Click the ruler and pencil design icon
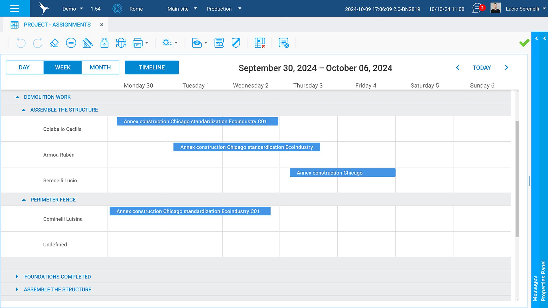548x308 pixels. 88,43
